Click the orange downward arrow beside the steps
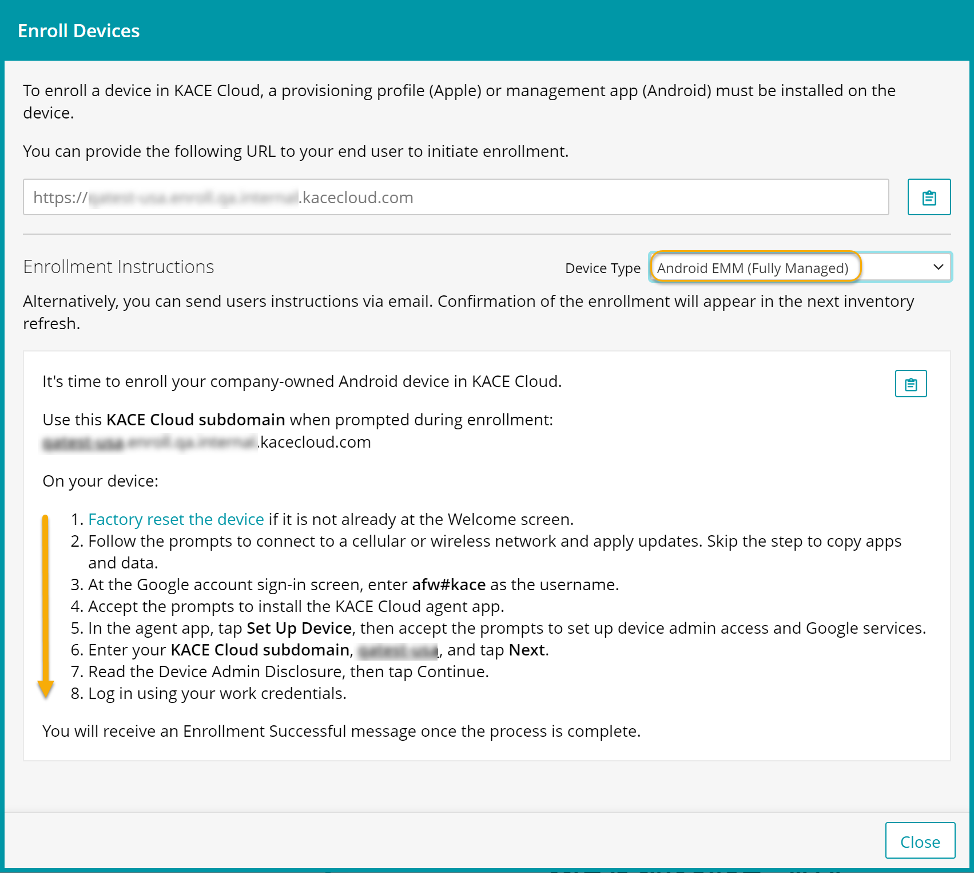This screenshot has width=974, height=873. pos(46,606)
